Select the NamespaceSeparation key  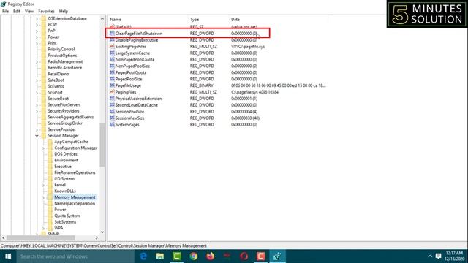tap(75, 203)
